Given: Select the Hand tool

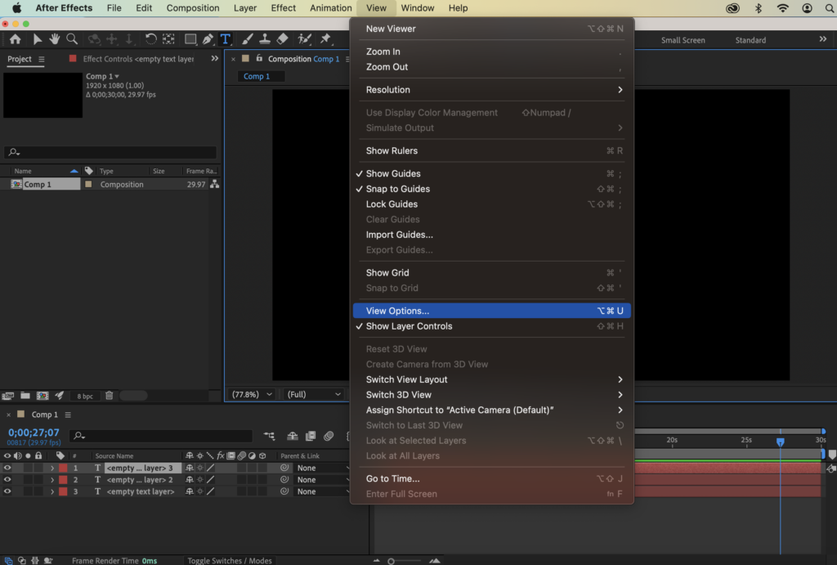Looking at the screenshot, I should pyautogui.click(x=54, y=39).
